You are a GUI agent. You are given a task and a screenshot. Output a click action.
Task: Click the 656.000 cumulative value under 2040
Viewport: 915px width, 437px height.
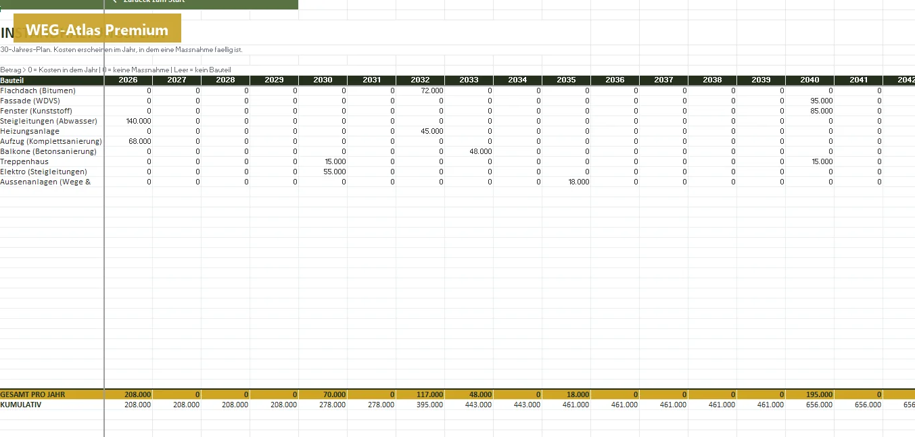click(x=810, y=405)
